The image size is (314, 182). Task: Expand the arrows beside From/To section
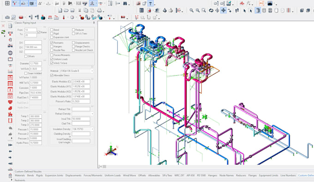click(45, 27)
